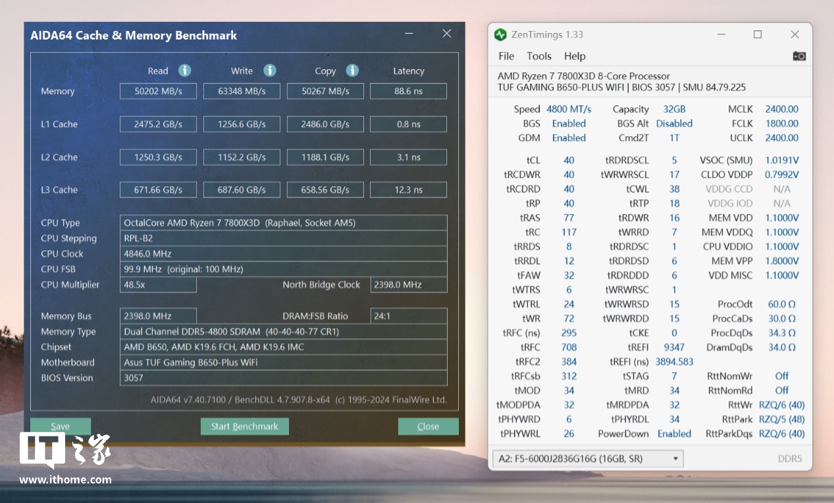Click the Save button in AIDA64
This screenshot has height=503, width=834.
pyautogui.click(x=61, y=426)
